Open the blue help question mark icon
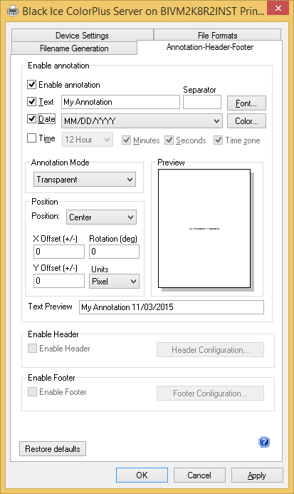The image size is (294, 494). 264,442
